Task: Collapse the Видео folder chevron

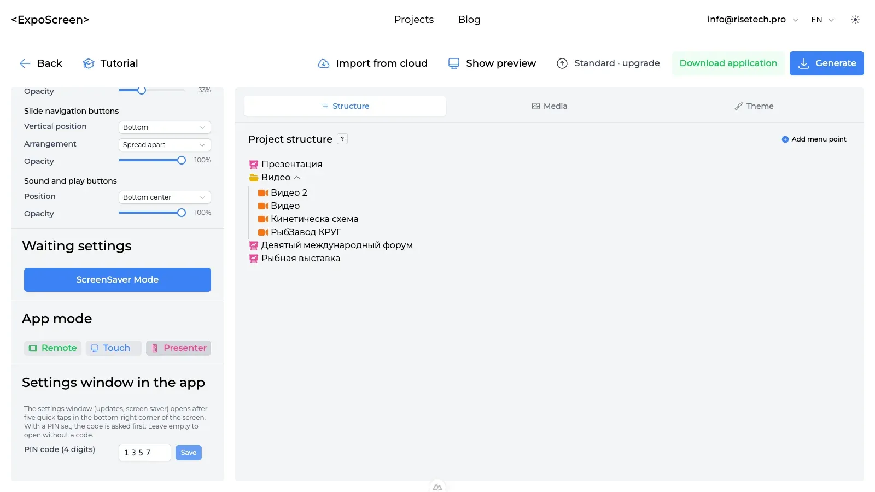Action: [x=297, y=178]
